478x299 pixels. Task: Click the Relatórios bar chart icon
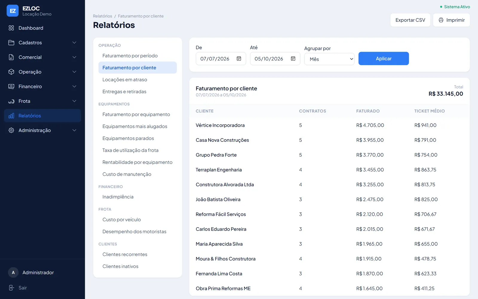pos(11,116)
